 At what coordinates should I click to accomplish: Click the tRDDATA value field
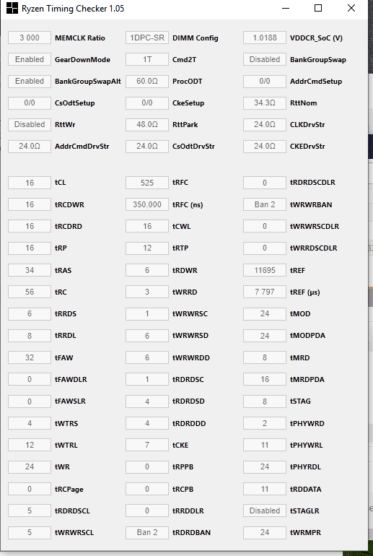(265, 489)
